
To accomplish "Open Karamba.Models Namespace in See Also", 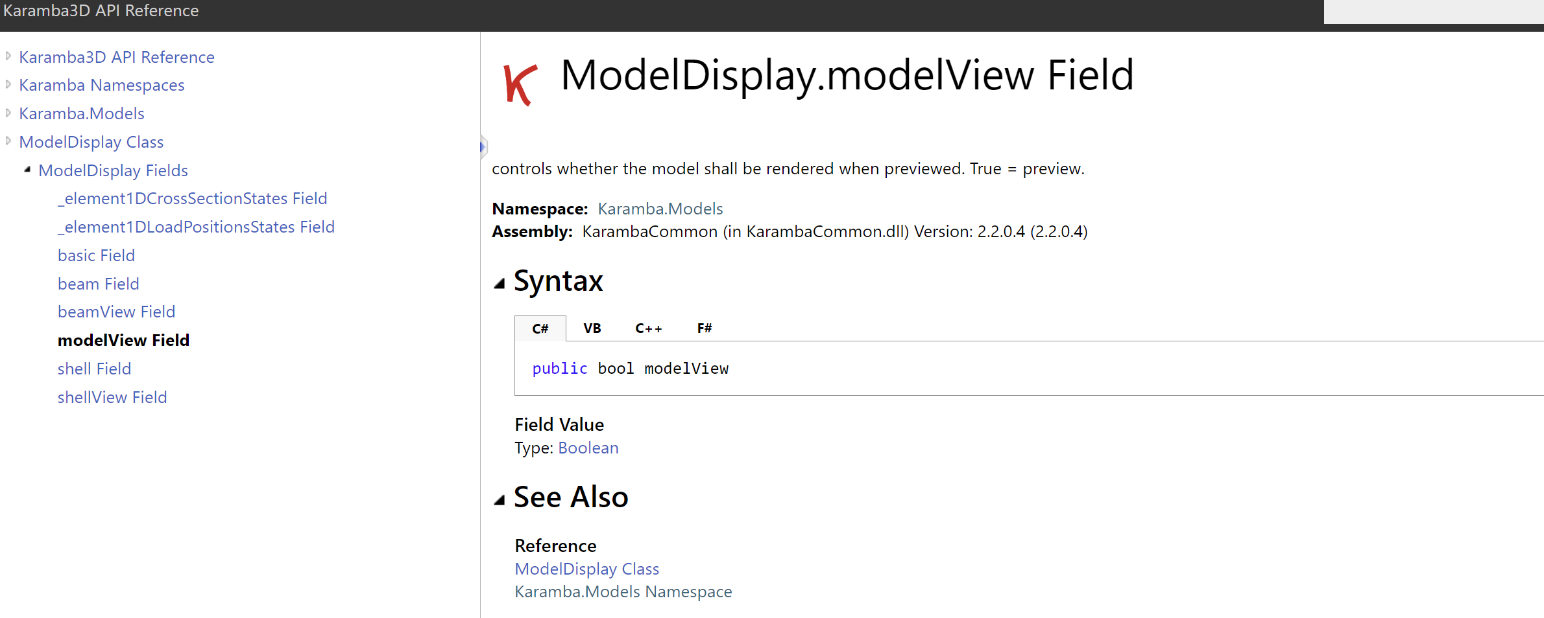I will coord(623,591).
